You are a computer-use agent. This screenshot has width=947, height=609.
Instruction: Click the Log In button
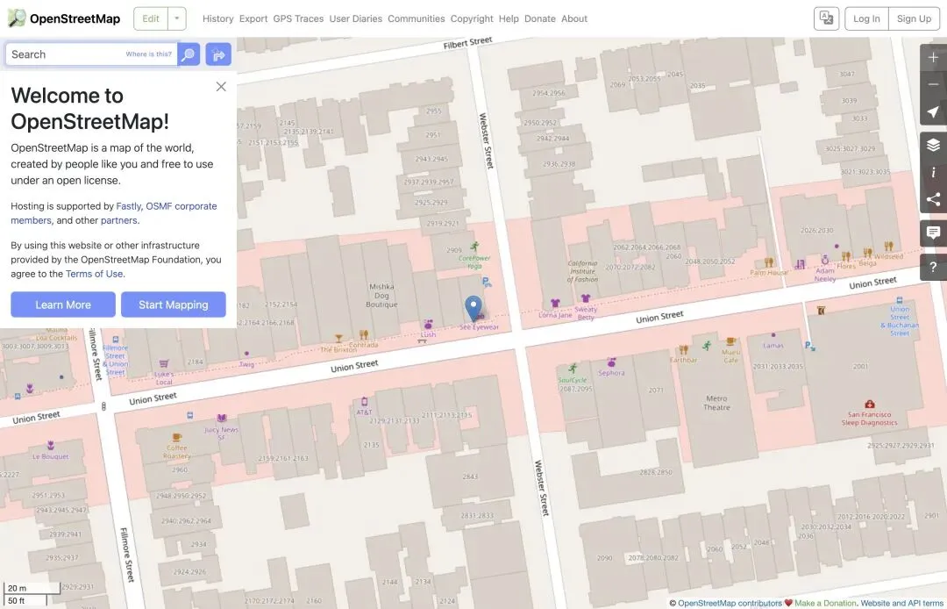(866, 18)
